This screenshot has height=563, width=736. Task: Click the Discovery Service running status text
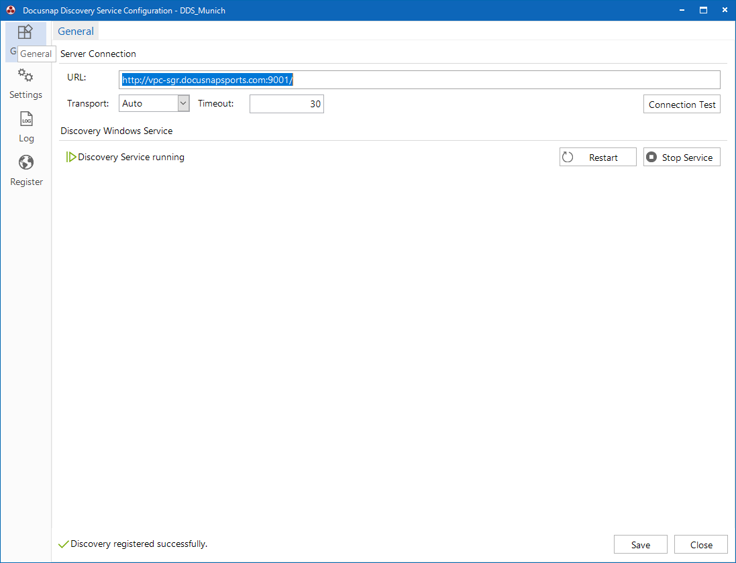(x=131, y=157)
